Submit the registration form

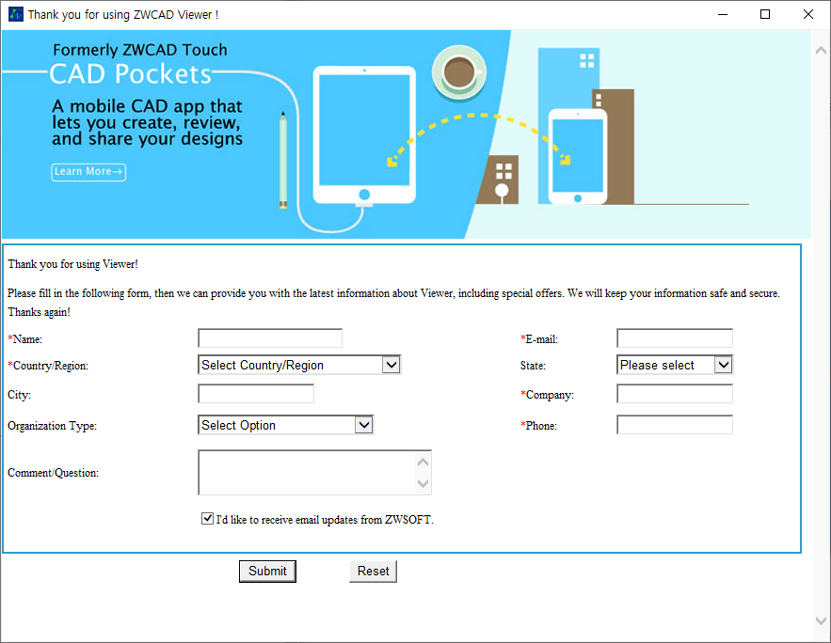(x=267, y=572)
